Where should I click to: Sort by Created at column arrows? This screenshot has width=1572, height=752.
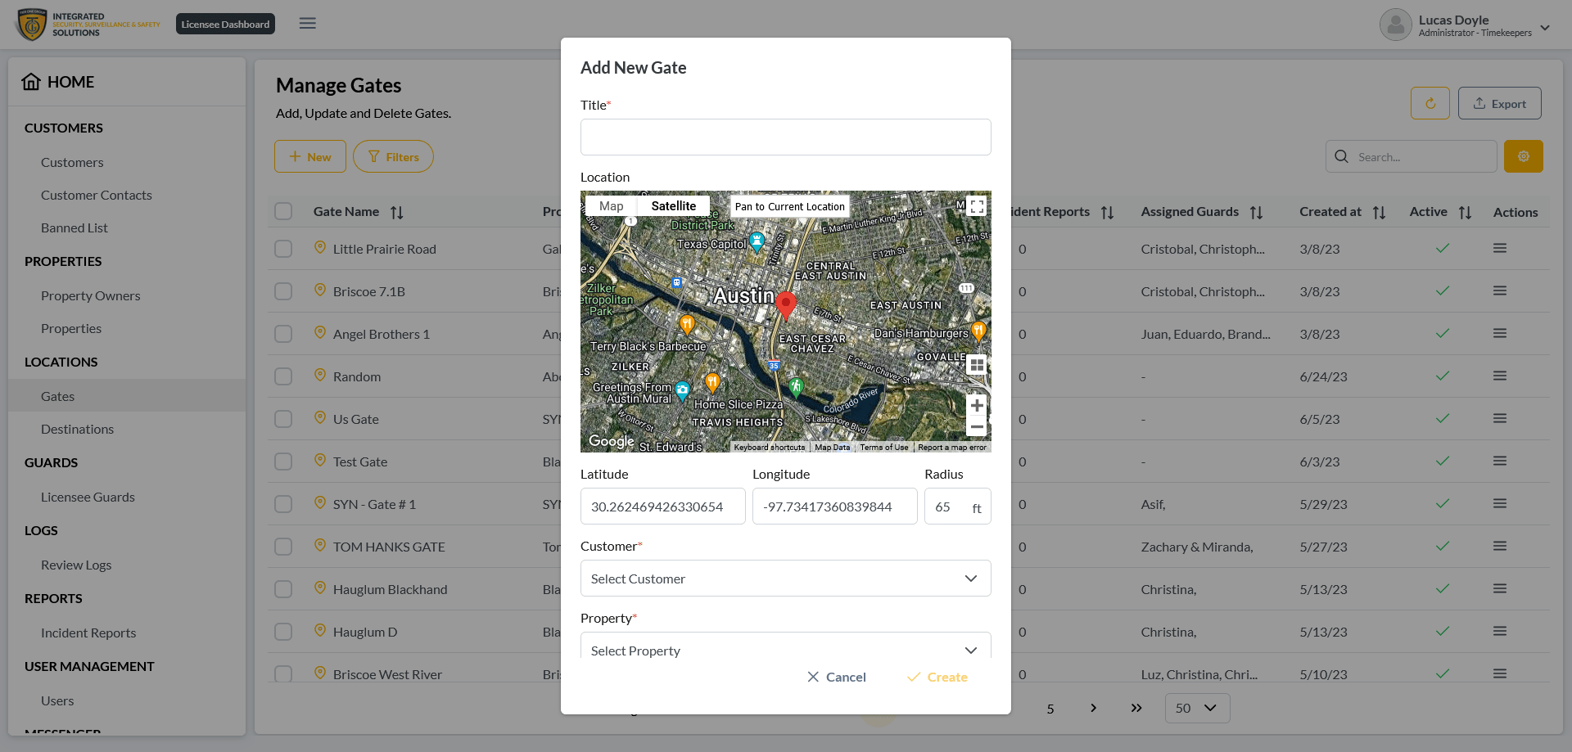click(1380, 213)
